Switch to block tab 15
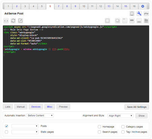The image size is (152, 139). point(126,6)
